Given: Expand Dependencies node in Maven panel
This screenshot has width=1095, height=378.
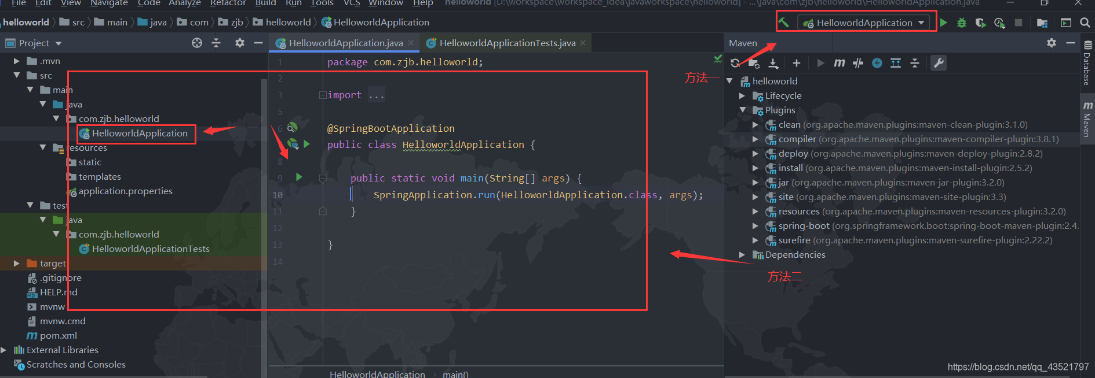Looking at the screenshot, I should (742, 254).
